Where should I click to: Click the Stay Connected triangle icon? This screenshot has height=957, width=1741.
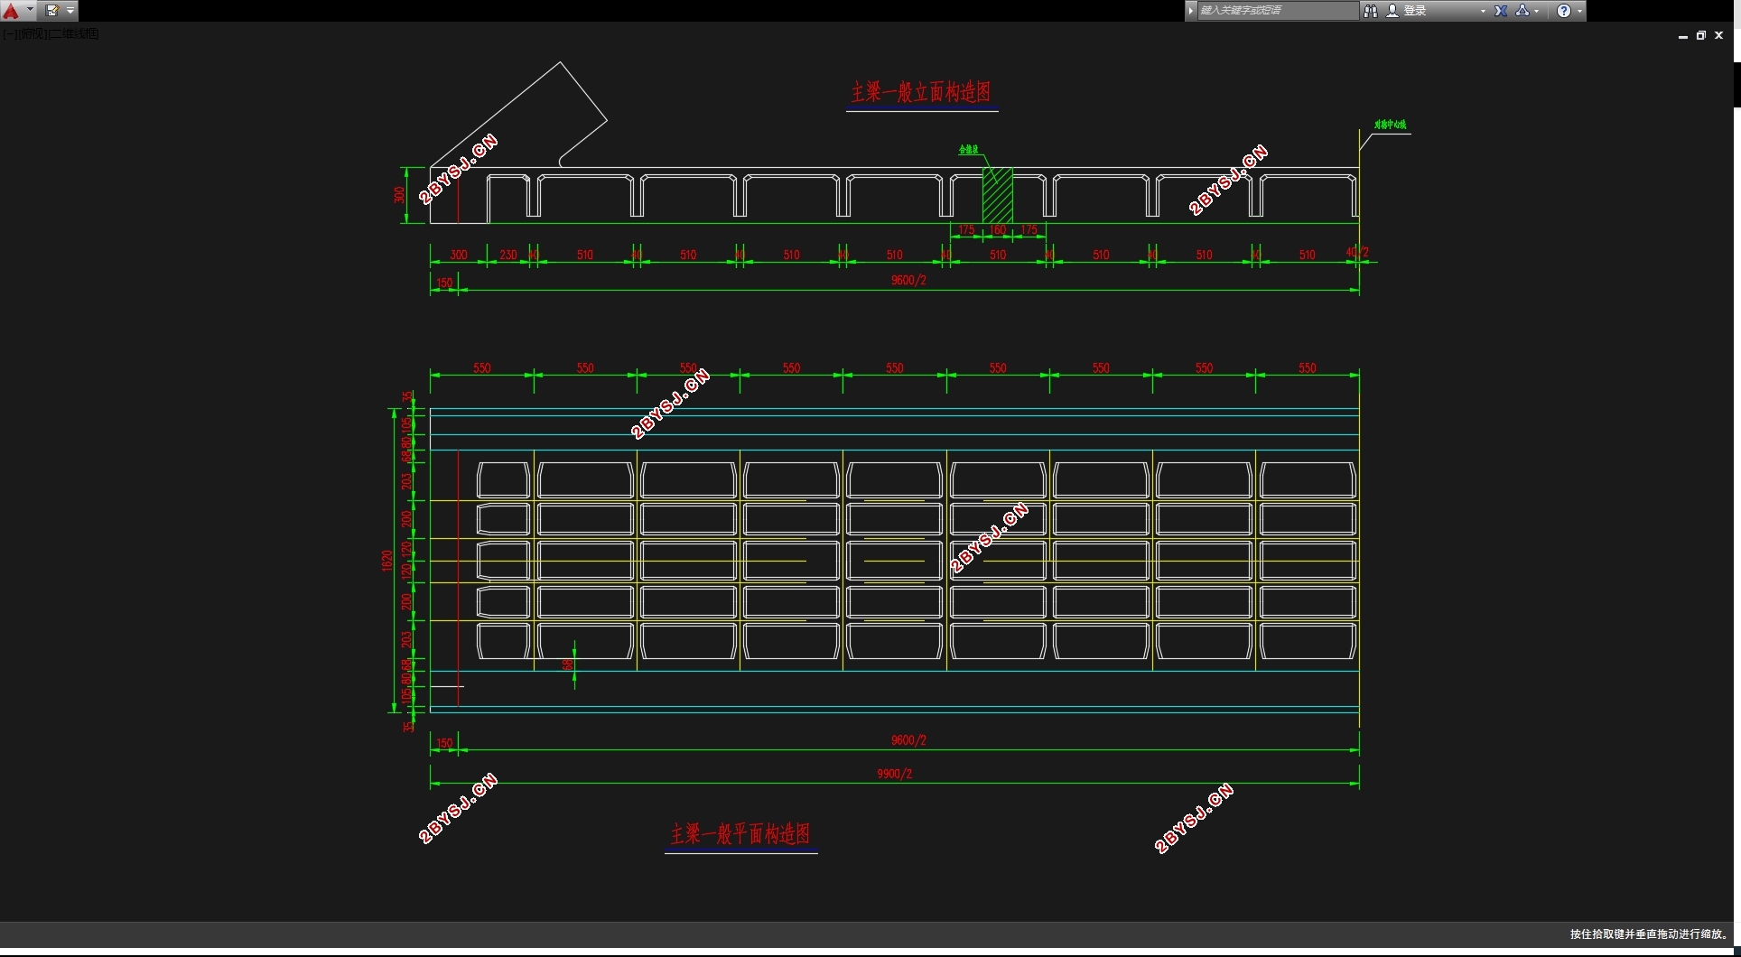click(x=1522, y=11)
